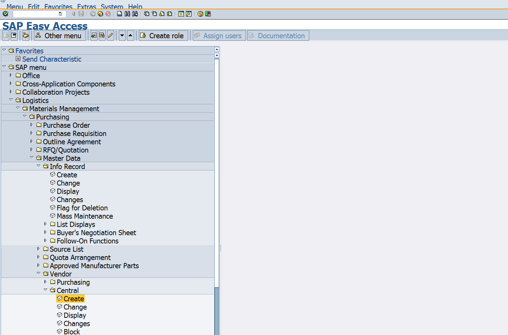This screenshot has width=508, height=335.
Task: Click the Change favorites pencil icon
Action: 111,35
